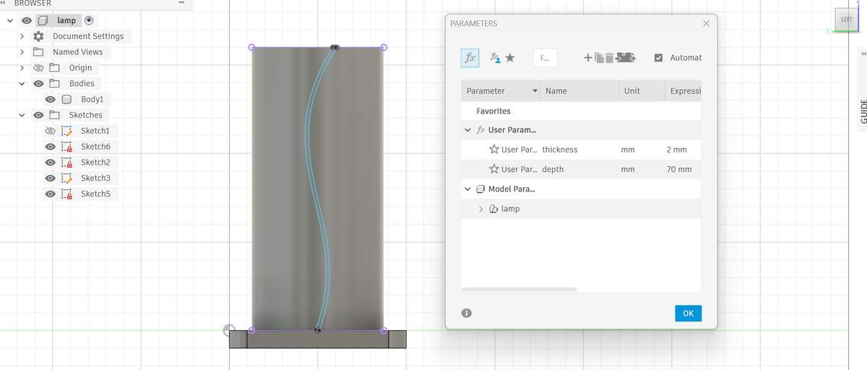Viewport: 867px width, 370px height.
Task: Collapse the lamp root node
Action: point(10,20)
